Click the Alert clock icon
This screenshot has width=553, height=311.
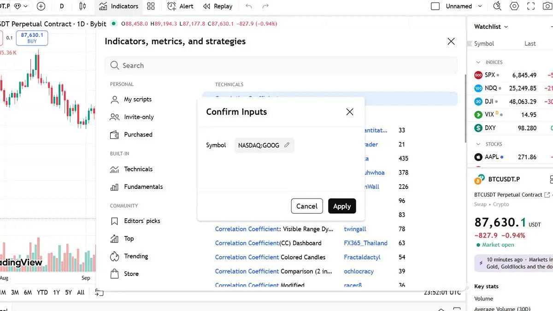coord(172,6)
